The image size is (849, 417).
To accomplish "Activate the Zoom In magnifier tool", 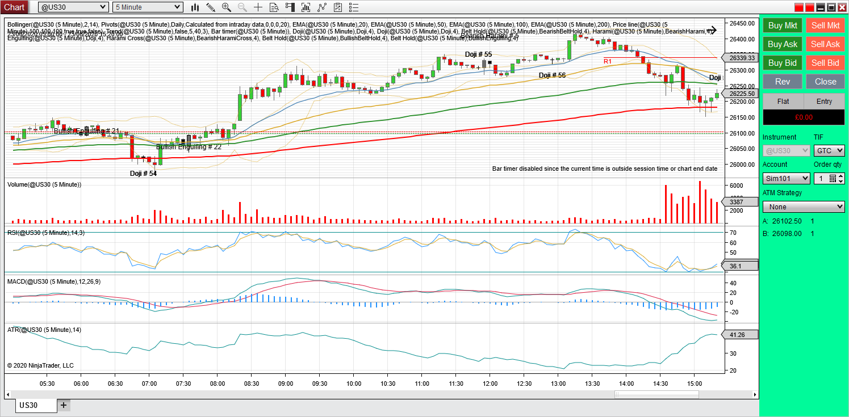I will pos(227,7).
